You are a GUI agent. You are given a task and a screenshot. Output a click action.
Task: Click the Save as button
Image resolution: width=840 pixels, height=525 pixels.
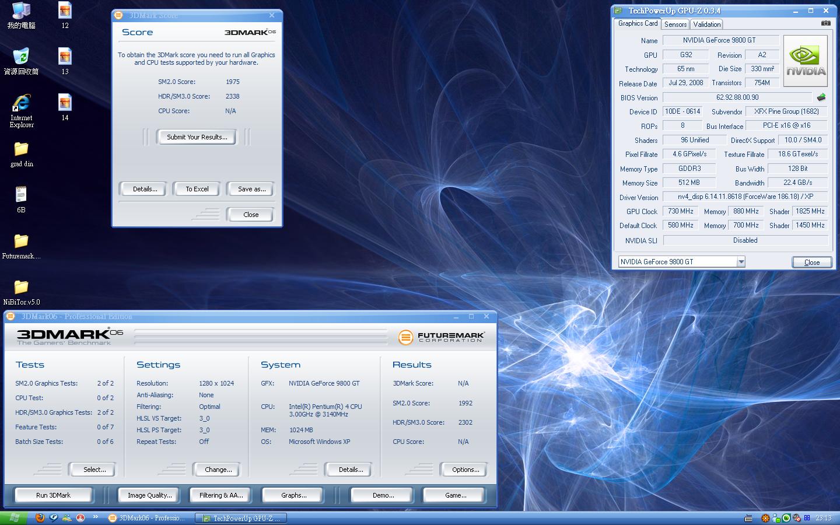click(251, 189)
